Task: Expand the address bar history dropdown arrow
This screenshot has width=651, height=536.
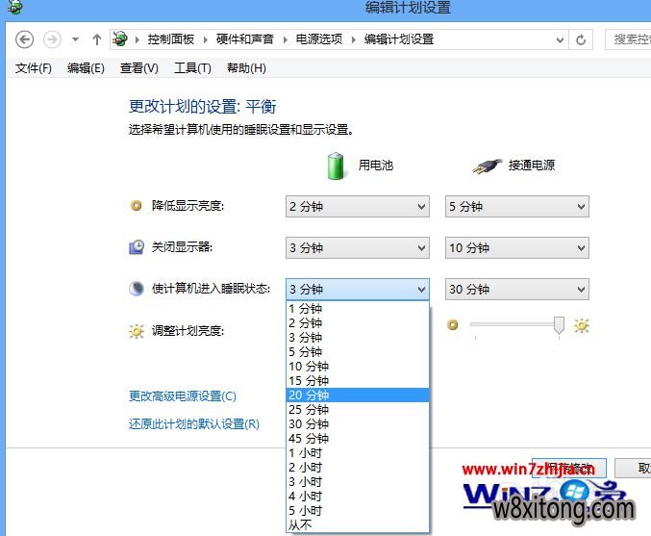Action: pos(561,39)
